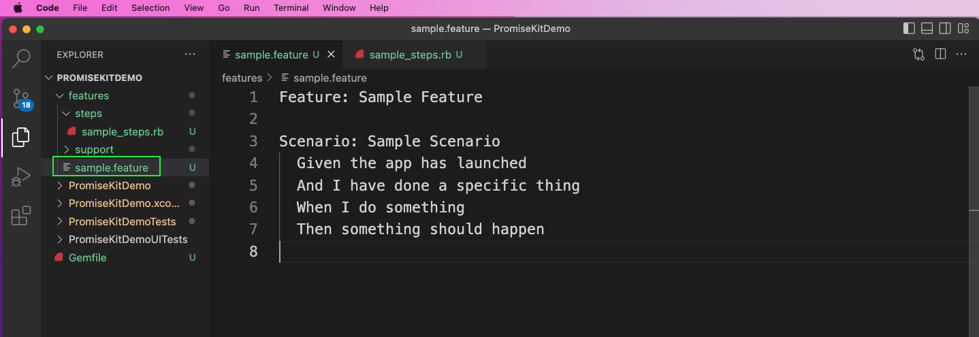The height and width of the screenshot is (337, 979).
Task: Open the Selection menu
Action: click(150, 8)
